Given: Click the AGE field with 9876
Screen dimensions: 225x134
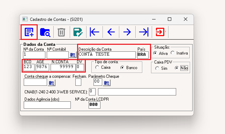Looking at the screenshot, I should (42, 67).
